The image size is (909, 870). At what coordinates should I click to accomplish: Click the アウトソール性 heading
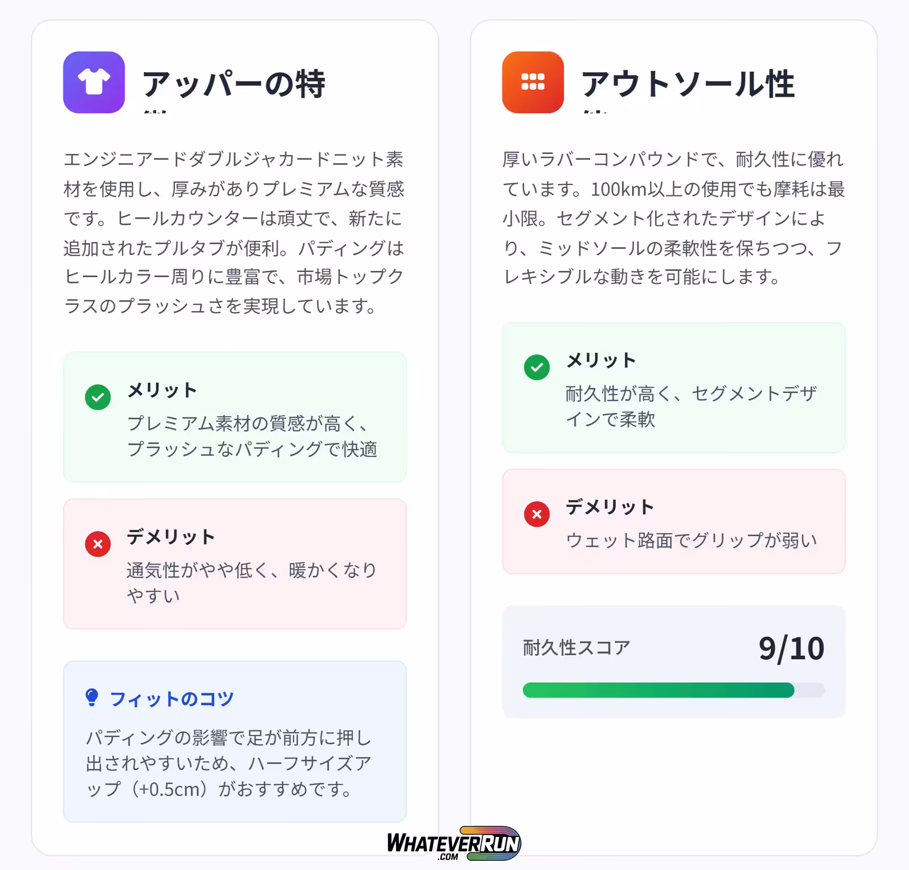click(x=687, y=84)
